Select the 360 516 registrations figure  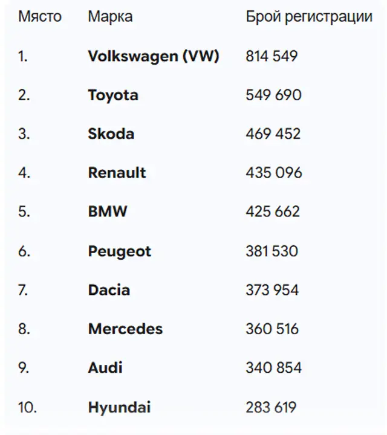point(273,329)
